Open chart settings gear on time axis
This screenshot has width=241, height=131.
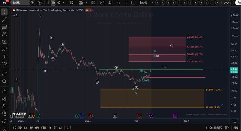235,121
